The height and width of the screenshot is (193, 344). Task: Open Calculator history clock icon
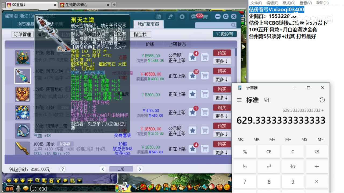click(x=322, y=100)
